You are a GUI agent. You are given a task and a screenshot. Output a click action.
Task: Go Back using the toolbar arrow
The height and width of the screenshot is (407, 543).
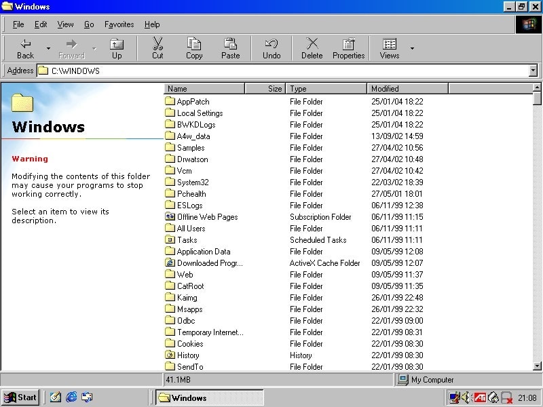pyautogui.click(x=25, y=48)
